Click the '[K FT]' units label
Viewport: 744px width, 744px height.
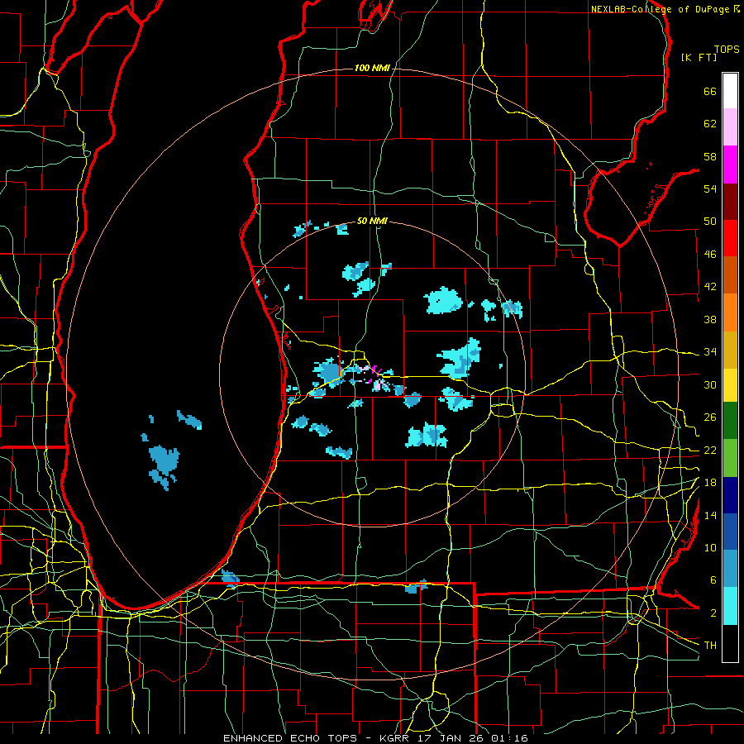699,58
